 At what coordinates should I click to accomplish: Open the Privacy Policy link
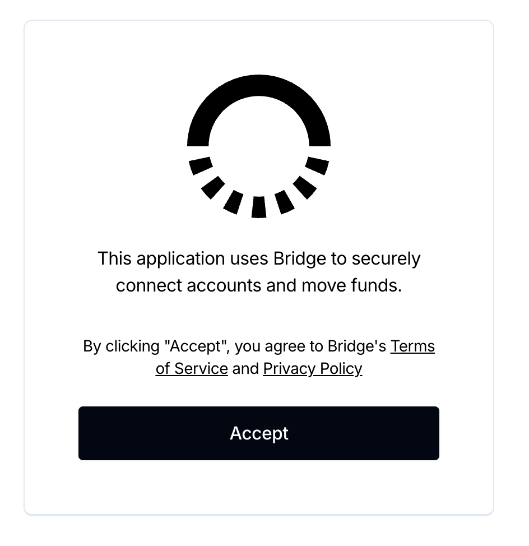coord(313,368)
